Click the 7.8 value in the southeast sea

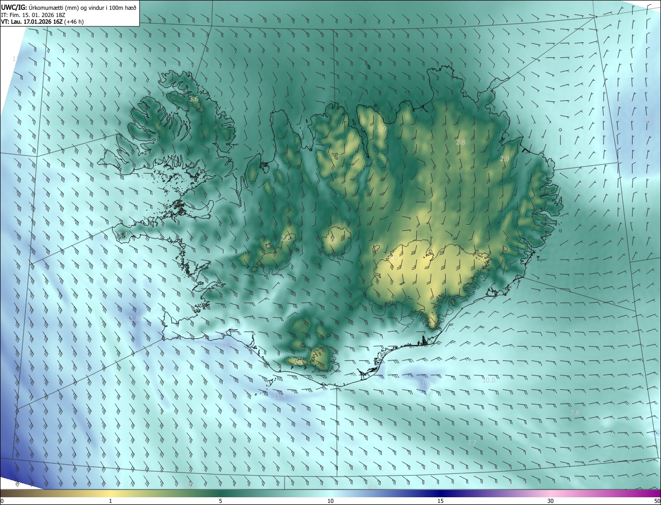coord(575,413)
